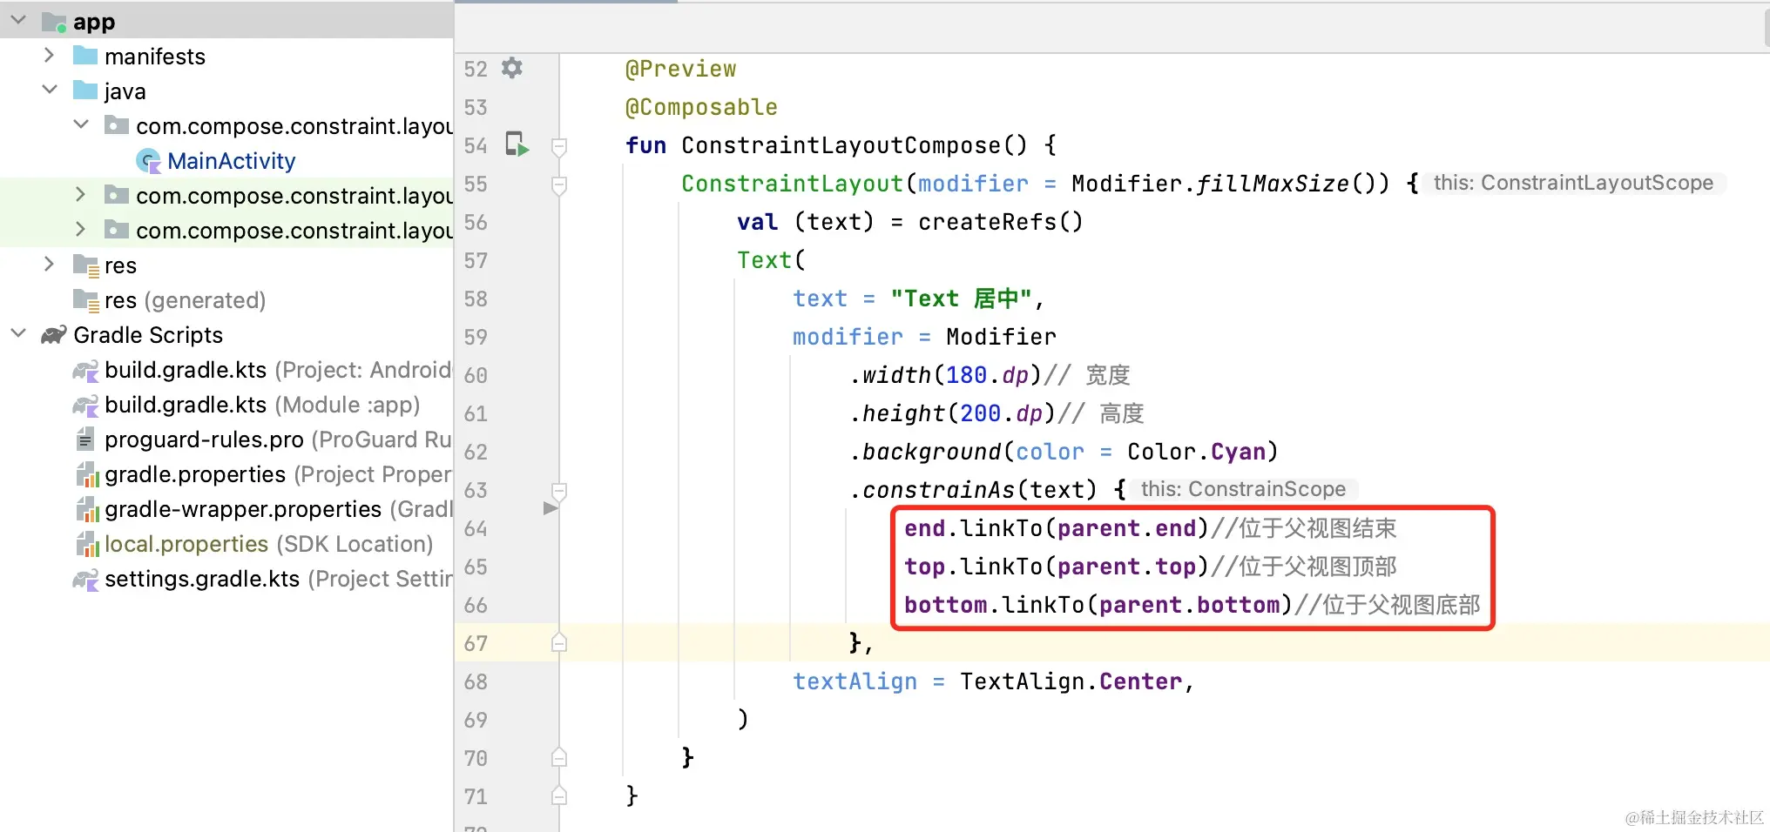Click the @Composable annotation
Screen dimensions: 1770x832
pyautogui.click(x=701, y=107)
